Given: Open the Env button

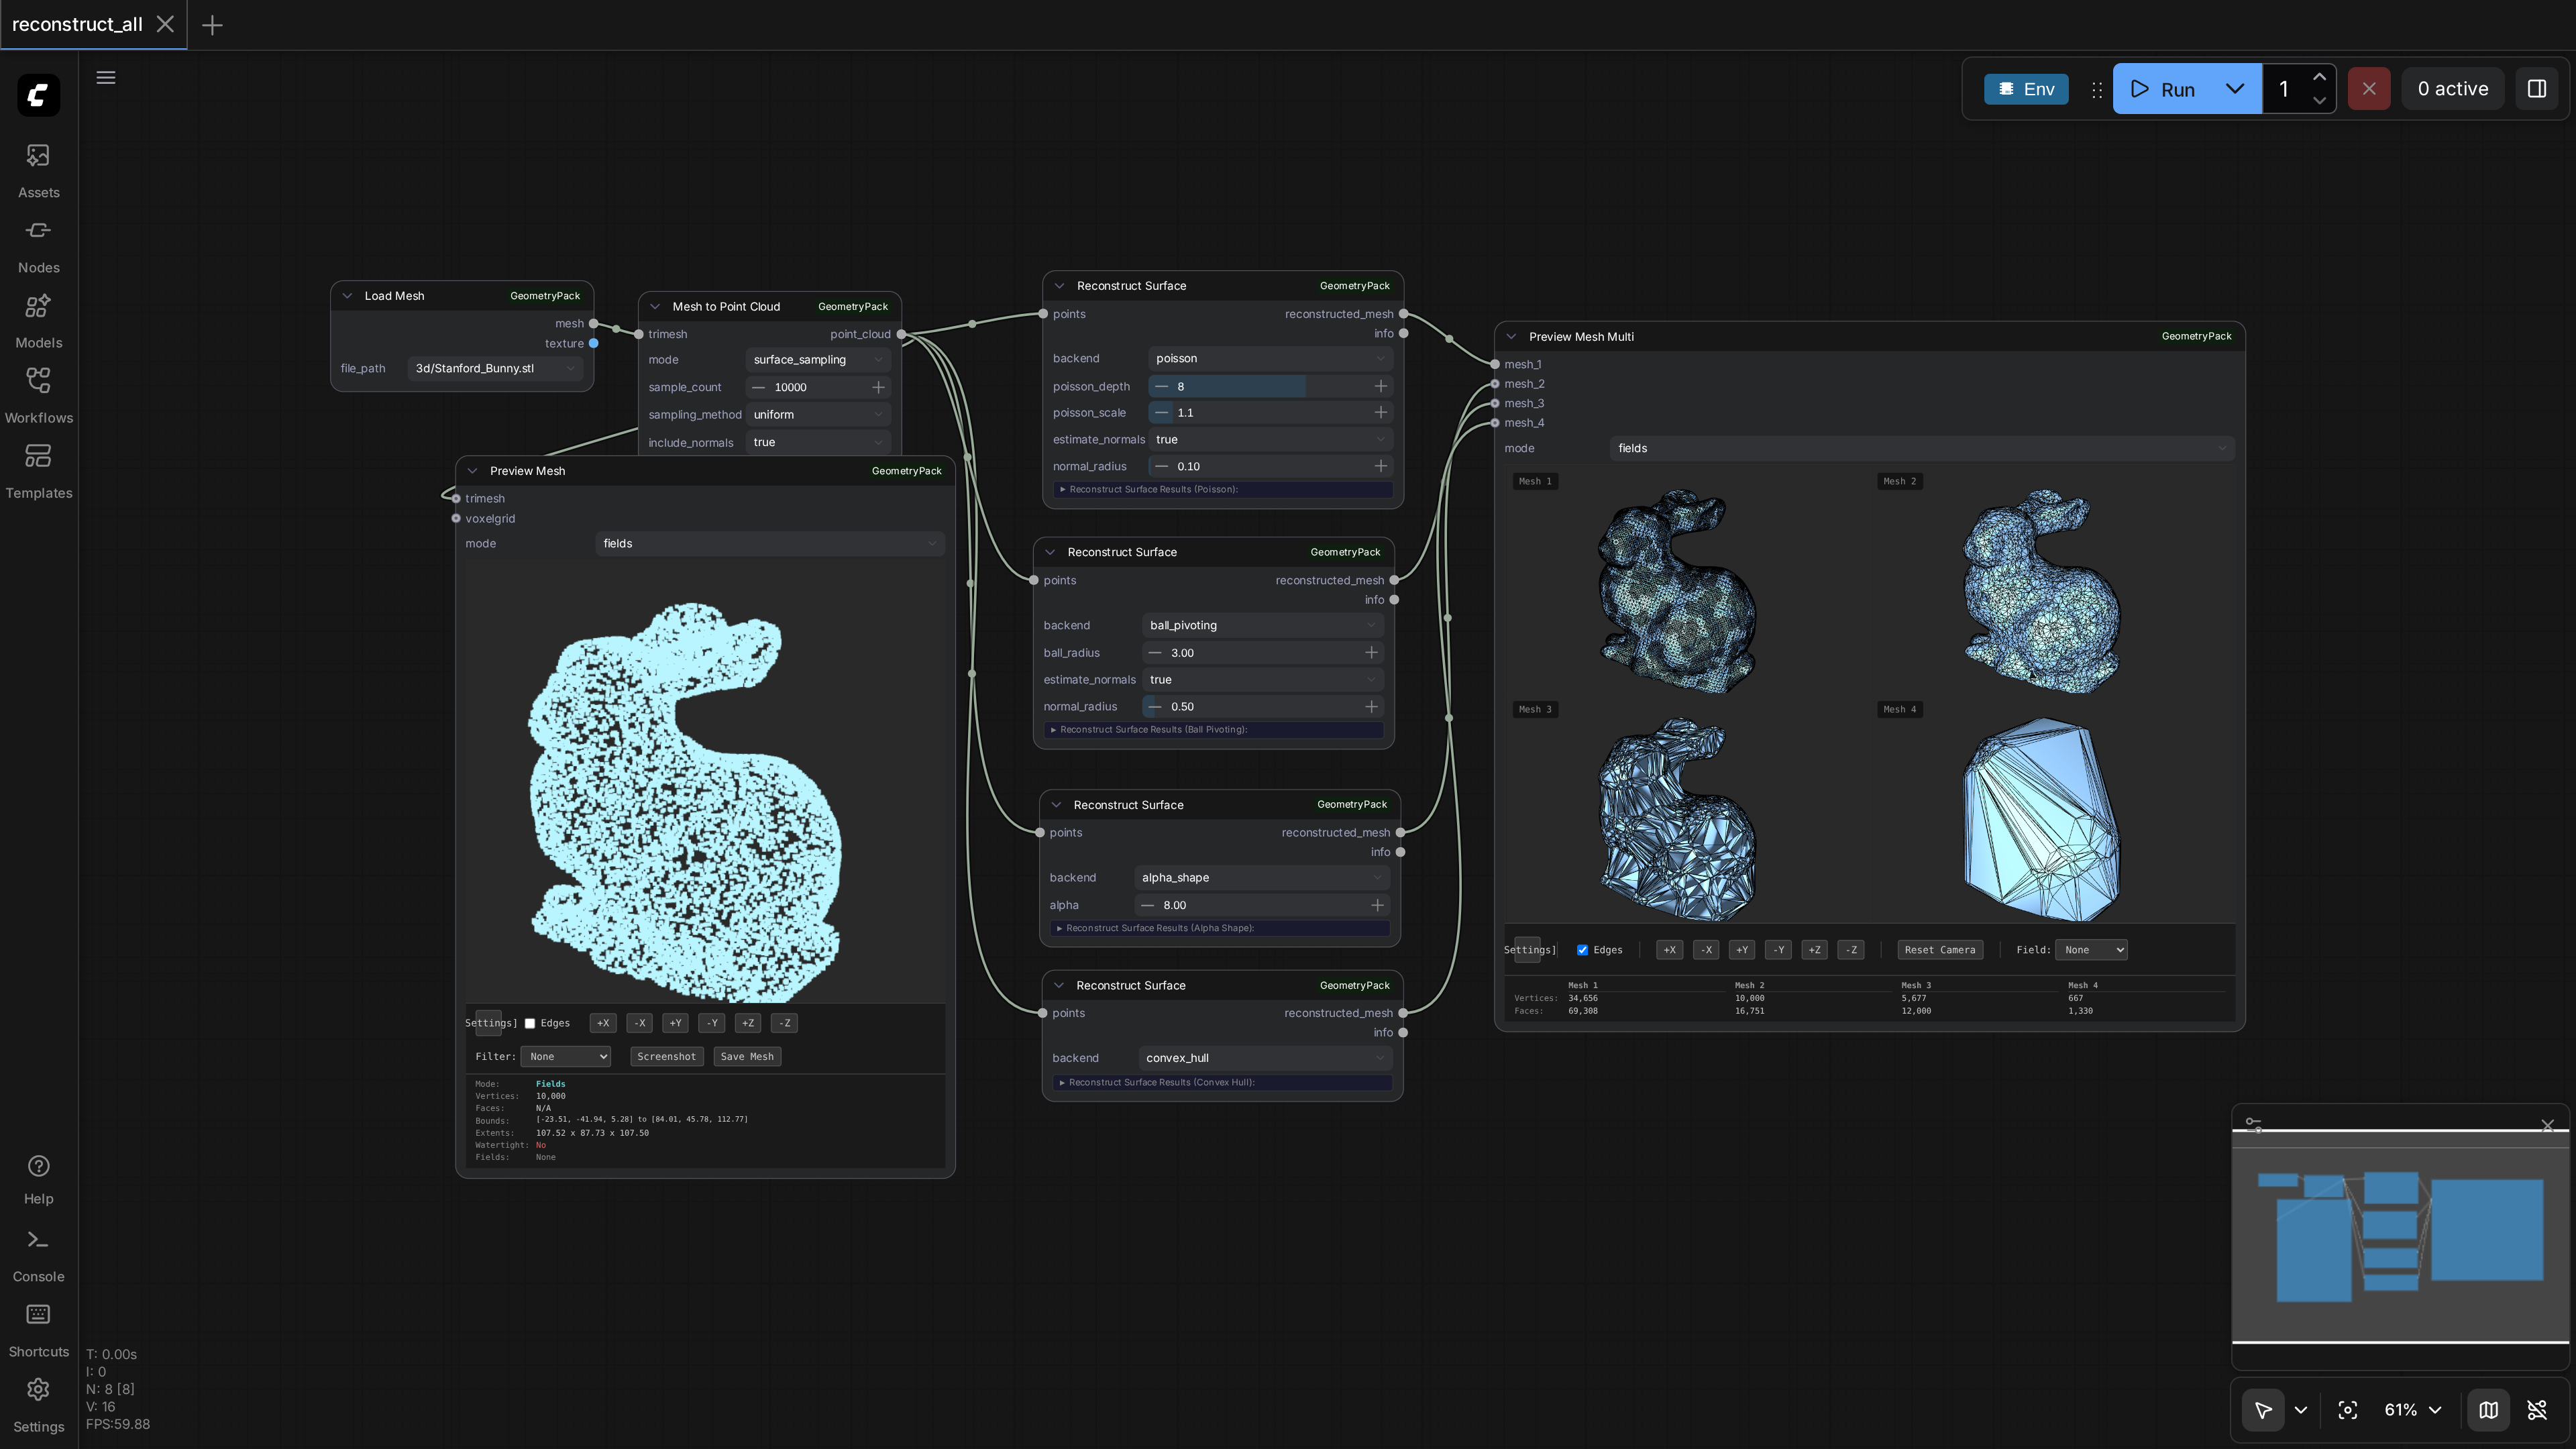Looking at the screenshot, I should (2026, 89).
